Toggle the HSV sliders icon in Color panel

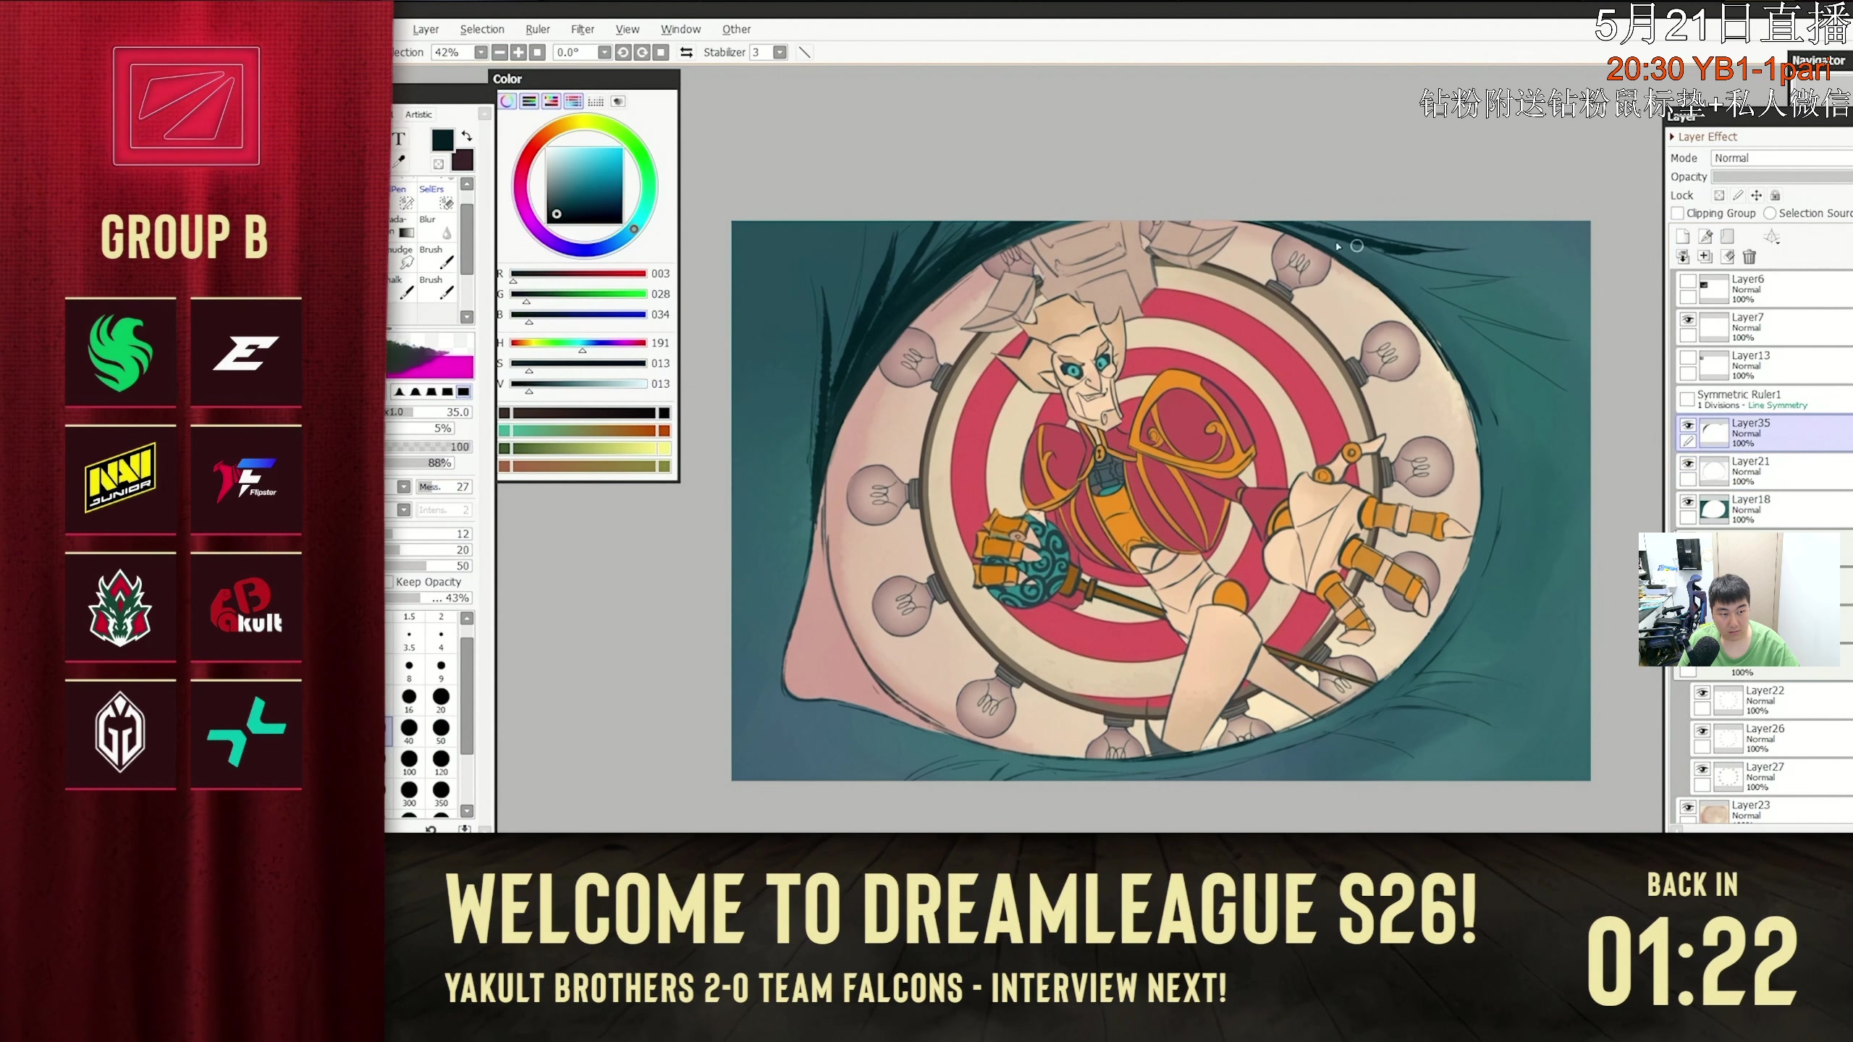pos(552,101)
